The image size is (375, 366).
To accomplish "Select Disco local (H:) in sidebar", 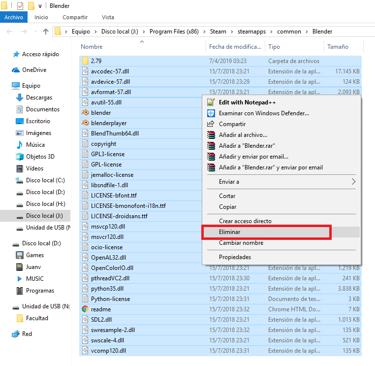I will click(x=45, y=204).
